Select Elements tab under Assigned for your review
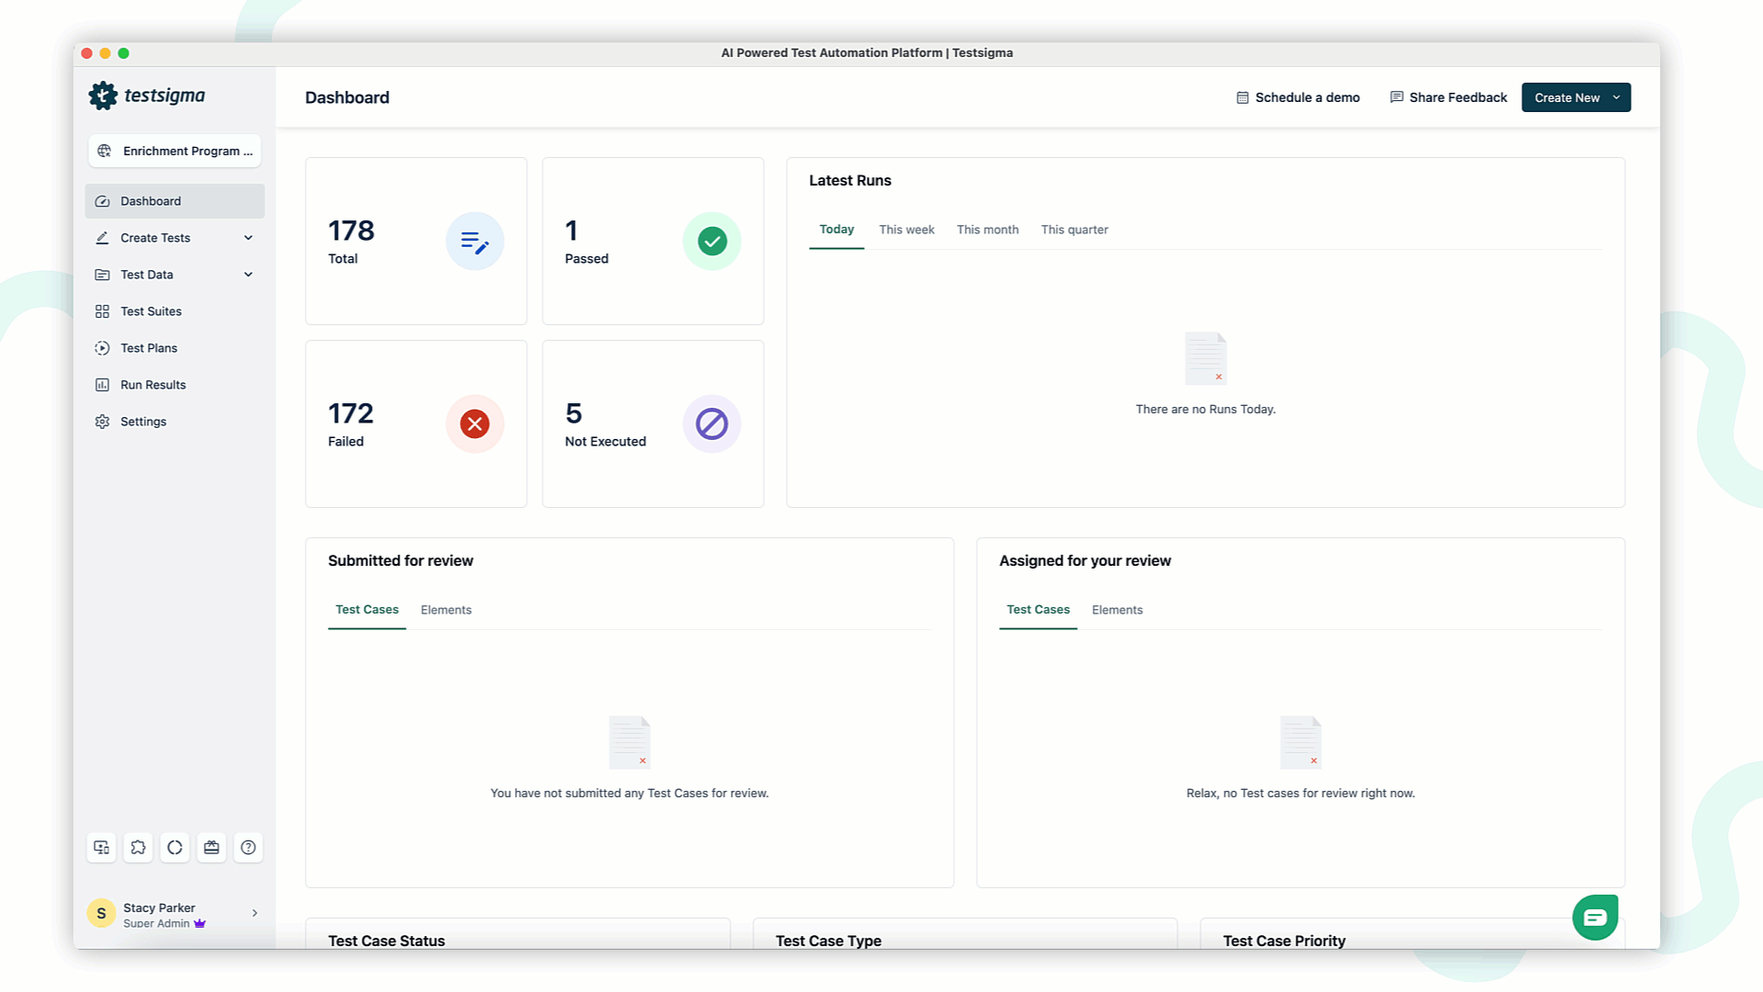1763x992 pixels. 1117,610
